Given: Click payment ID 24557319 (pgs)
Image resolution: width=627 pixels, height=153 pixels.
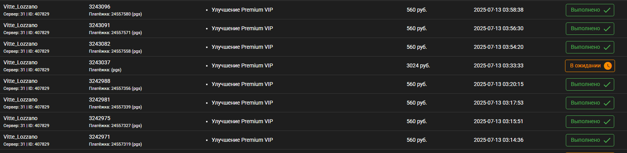Looking at the screenshot, I should (115, 144).
